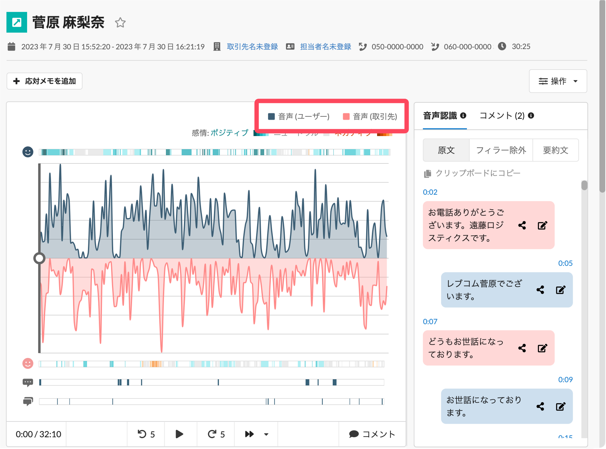Click the contact card icon
606x449 pixels.
click(290, 46)
